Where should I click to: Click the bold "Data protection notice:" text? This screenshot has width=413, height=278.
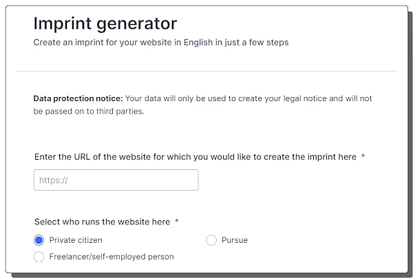[x=78, y=98]
